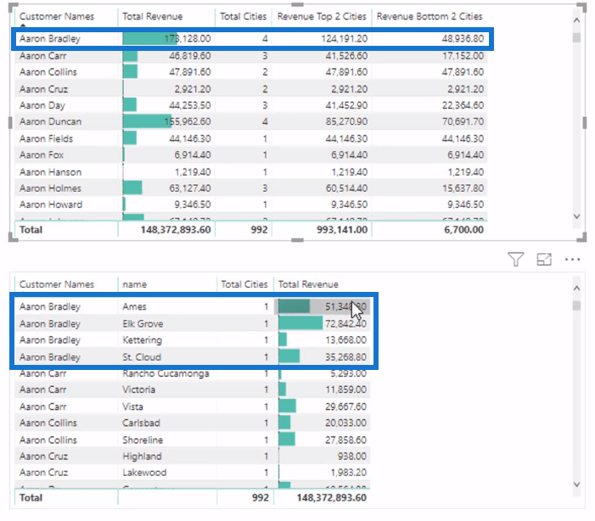Select the Victoria city cell
This screenshot has height=521, width=595.
pos(138,389)
